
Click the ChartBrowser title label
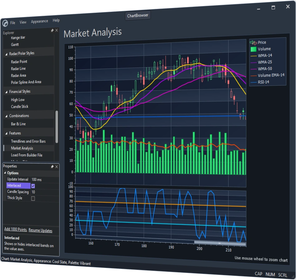pyautogui.click(x=138, y=16)
